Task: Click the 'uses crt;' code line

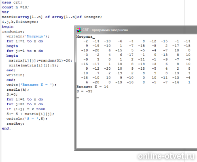Action: tap(12, 2)
